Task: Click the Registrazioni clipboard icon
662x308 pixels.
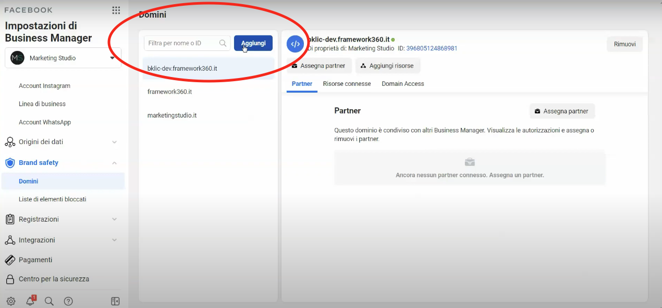Action: [10, 220]
